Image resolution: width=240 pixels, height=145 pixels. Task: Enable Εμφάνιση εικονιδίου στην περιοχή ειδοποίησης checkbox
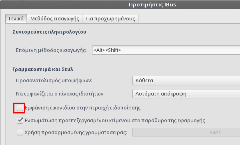(x=20, y=108)
